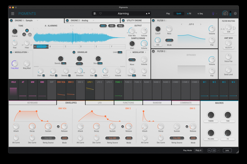247x164 pixels.
Task: Open the hamburger main menu
Action: pos(13,13)
